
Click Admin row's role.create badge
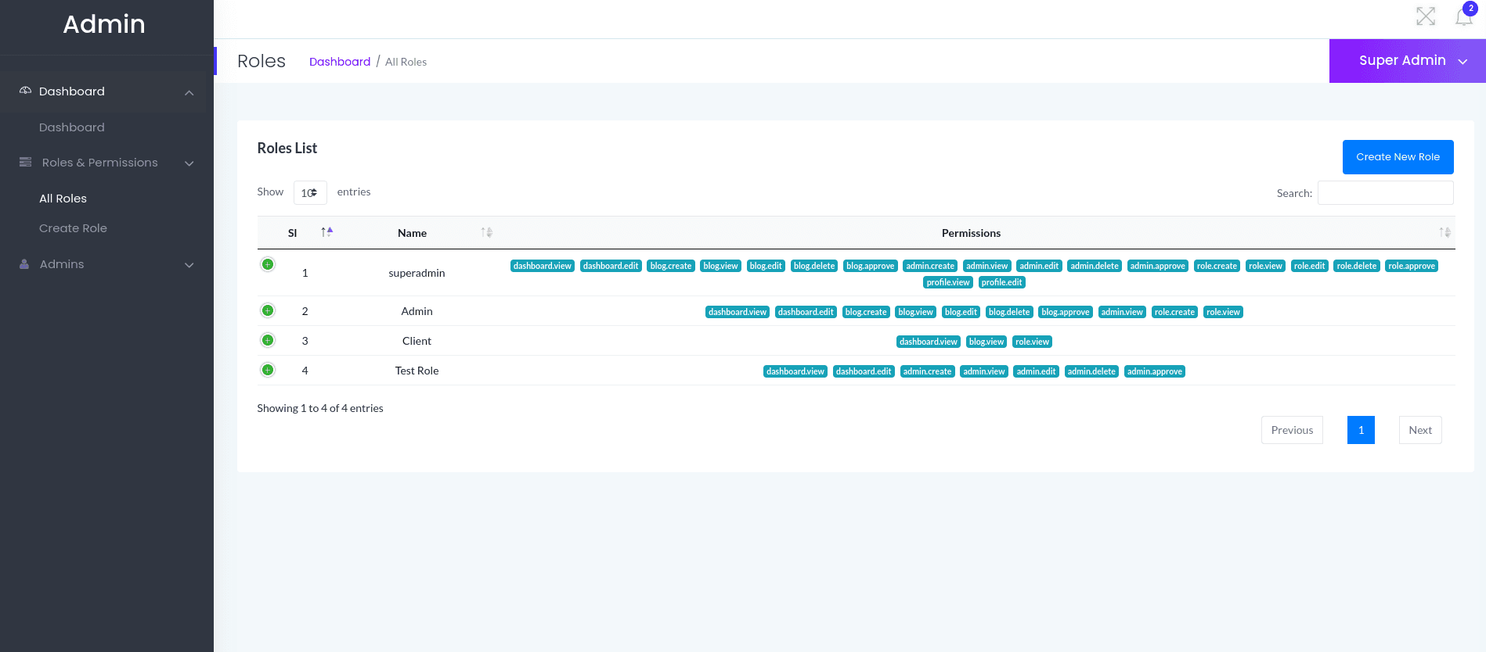coord(1174,312)
